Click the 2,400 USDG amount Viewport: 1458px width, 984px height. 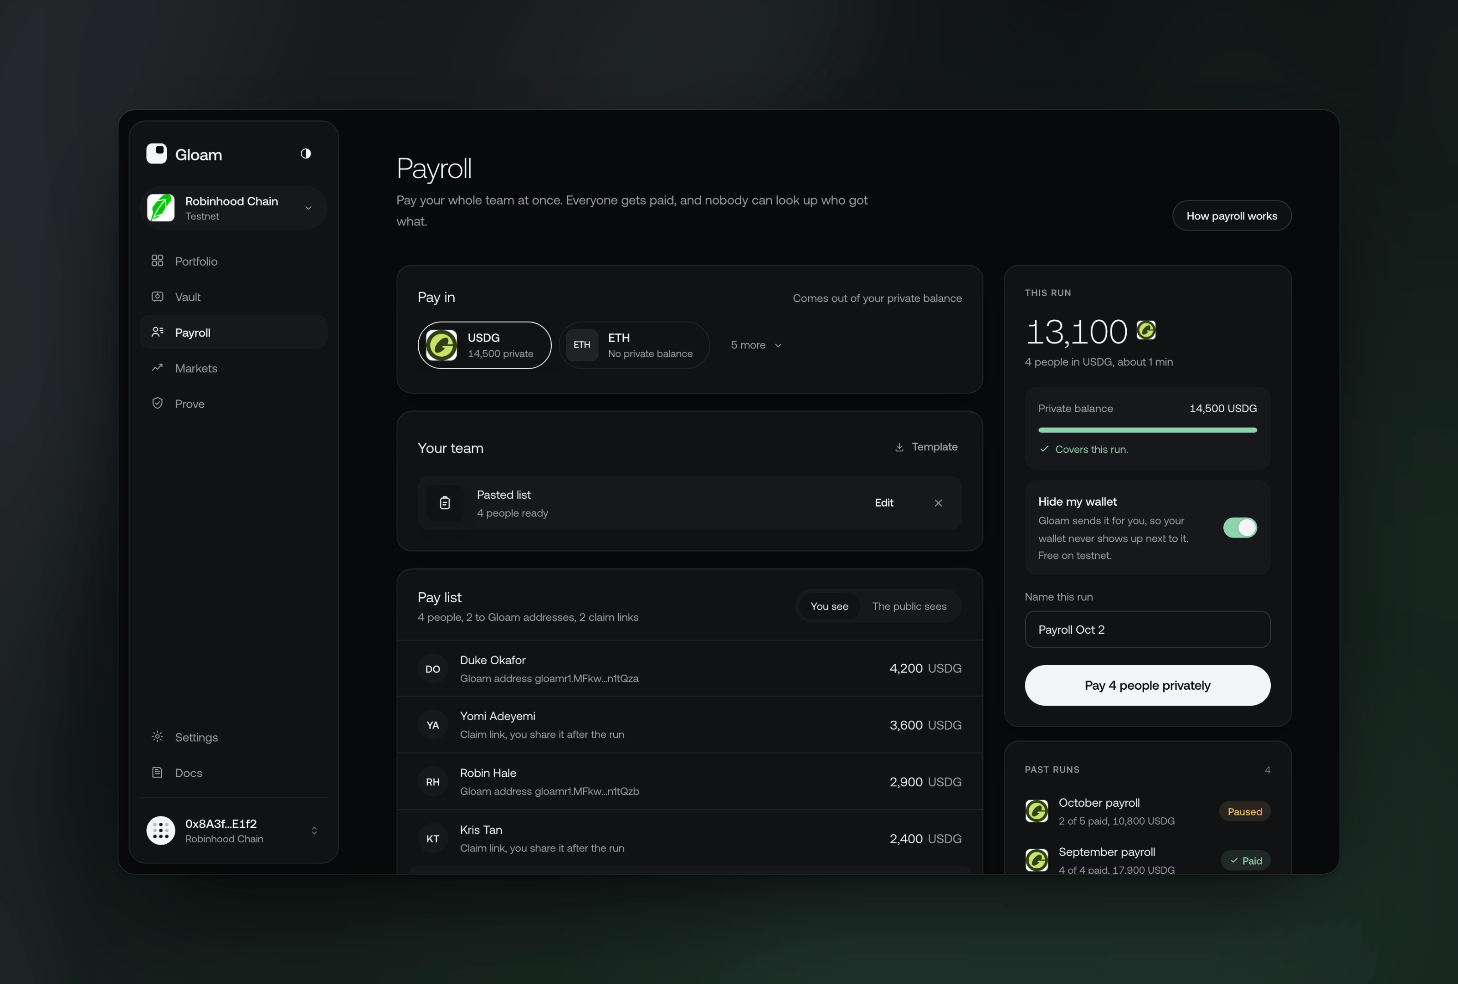pyautogui.click(x=925, y=839)
